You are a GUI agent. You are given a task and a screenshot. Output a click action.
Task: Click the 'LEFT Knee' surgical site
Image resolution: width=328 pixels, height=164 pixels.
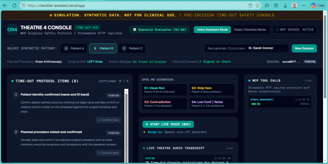click(95, 62)
